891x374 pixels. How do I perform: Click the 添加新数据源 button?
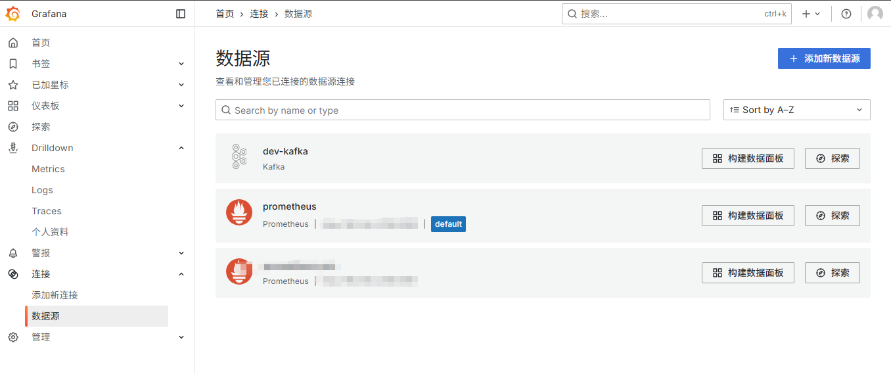coord(824,58)
